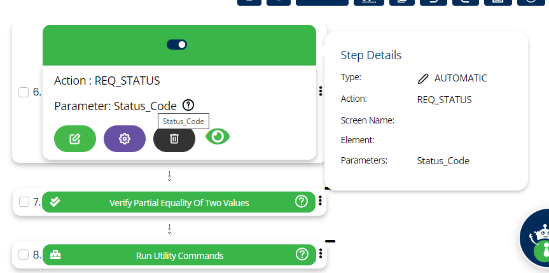Screen dimensions: 549x273
Task: Tick the checkbox beside step 8
Action: tap(24, 255)
